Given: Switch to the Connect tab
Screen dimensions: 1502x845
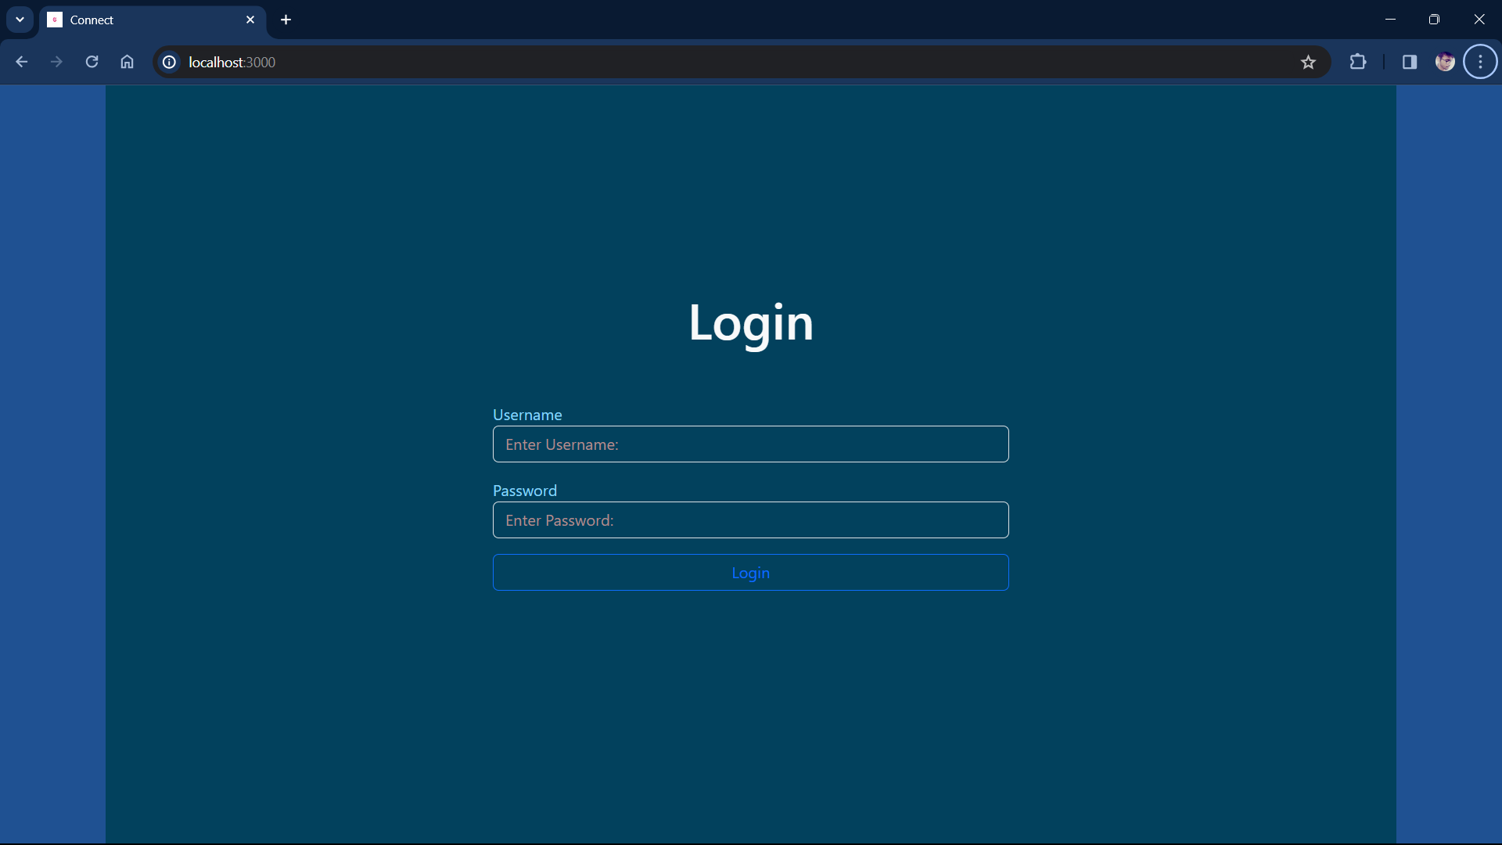Looking at the screenshot, I should pyautogui.click(x=141, y=20).
